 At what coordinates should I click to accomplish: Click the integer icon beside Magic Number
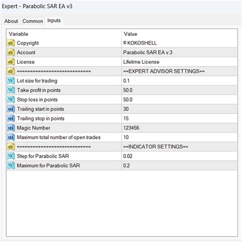pos(11,128)
